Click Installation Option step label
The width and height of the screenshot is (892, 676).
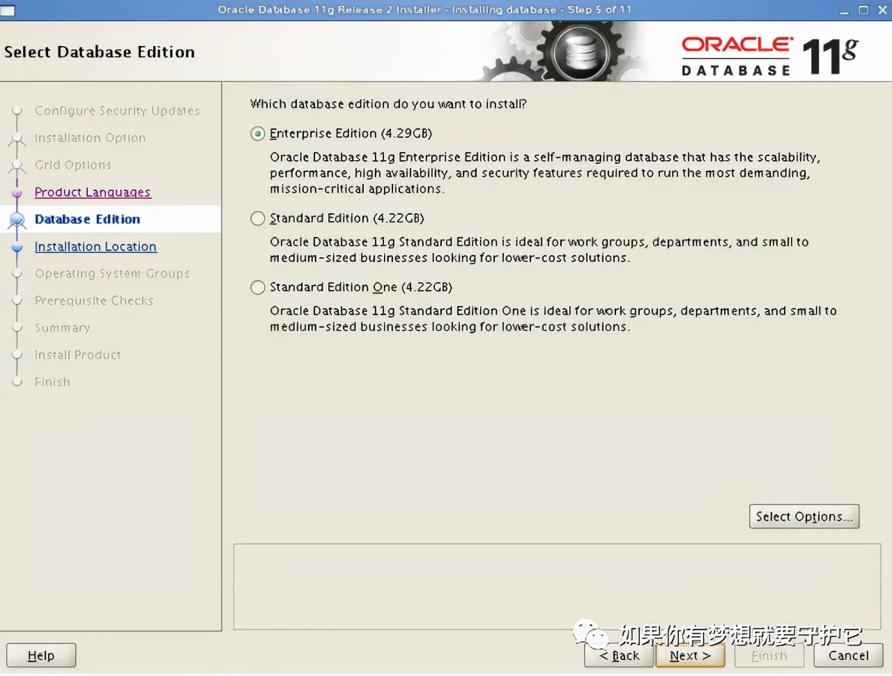coord(90,138)
